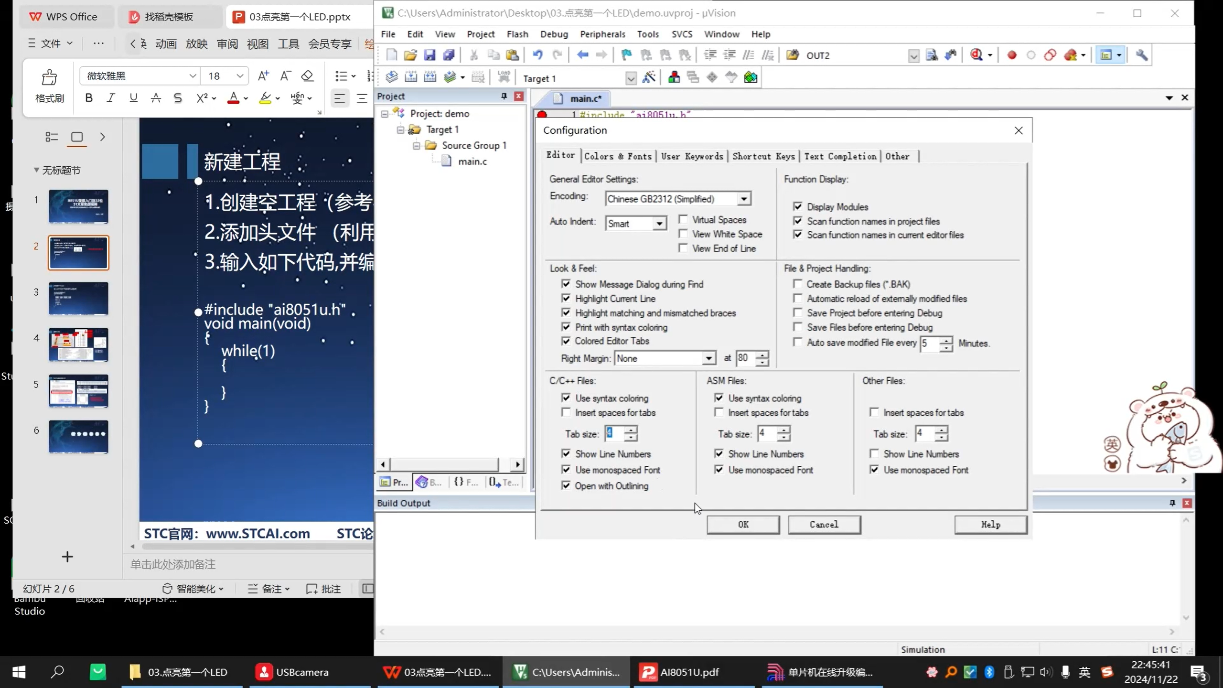1223x688 pixels.
Task: Open Options for Target wand icon
Action: 648,78
